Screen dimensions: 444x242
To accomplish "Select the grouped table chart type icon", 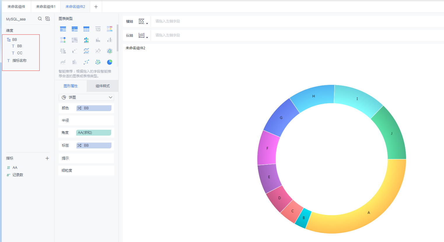I will [x=63, y=29].
